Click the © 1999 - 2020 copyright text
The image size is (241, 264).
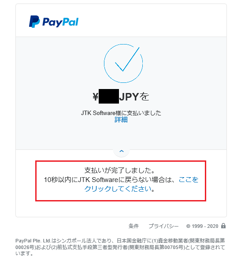[202, 226]
